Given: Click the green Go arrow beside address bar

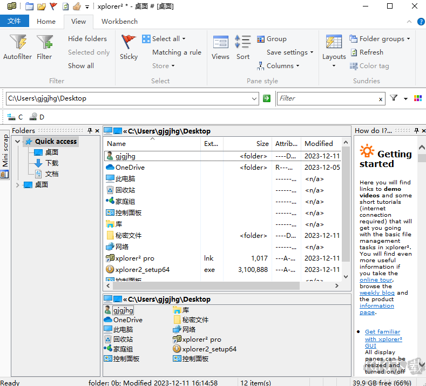Looking at the screenshot, I should click(x=267, y=98).
